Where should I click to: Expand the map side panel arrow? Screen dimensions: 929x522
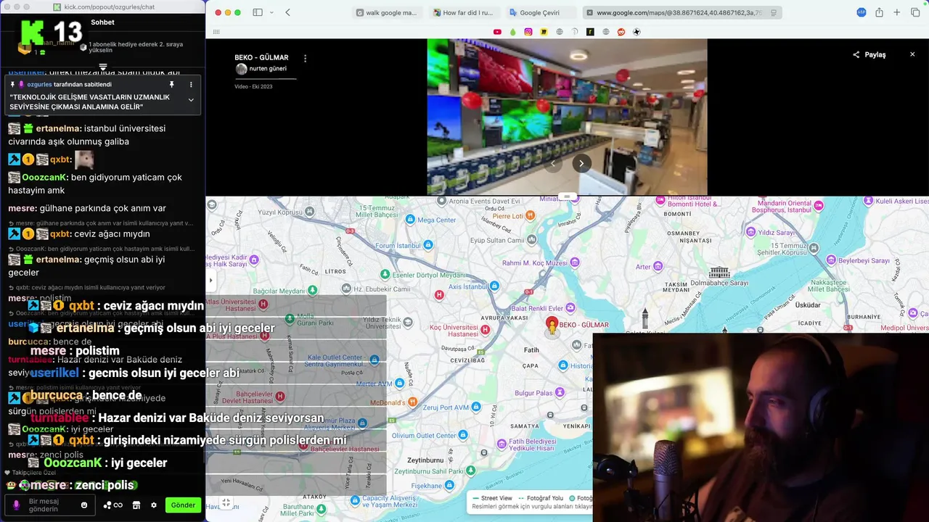pyautogui.click(x=211, y=280)
